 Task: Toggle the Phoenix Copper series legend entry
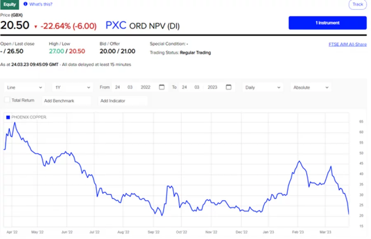pos(26,117)
